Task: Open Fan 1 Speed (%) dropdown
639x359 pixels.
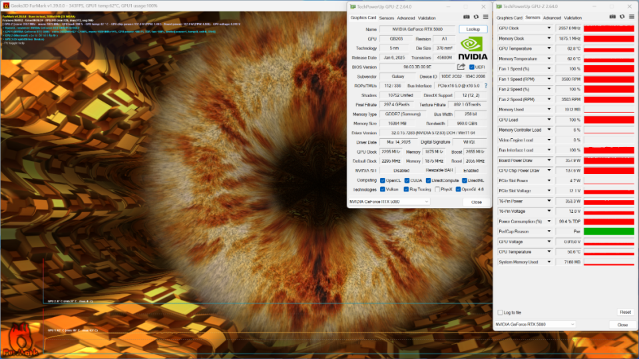Action: 549,68
